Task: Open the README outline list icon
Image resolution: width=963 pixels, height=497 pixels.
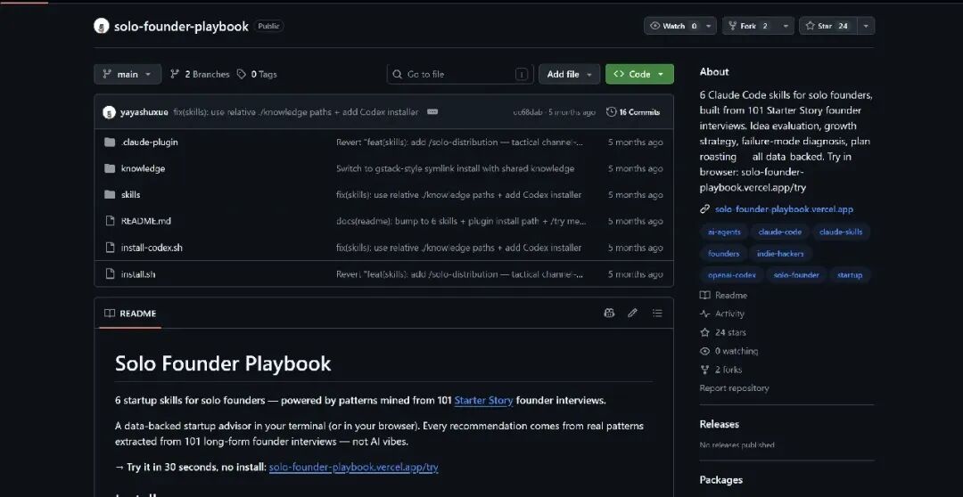Action: [x=657, y=314]
